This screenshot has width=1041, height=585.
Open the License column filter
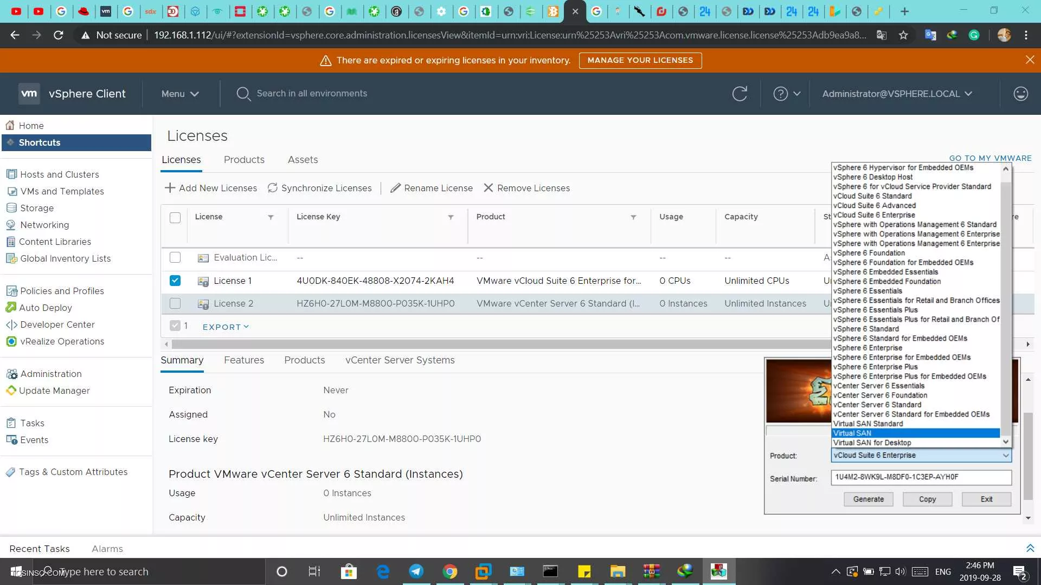[271, 217]
